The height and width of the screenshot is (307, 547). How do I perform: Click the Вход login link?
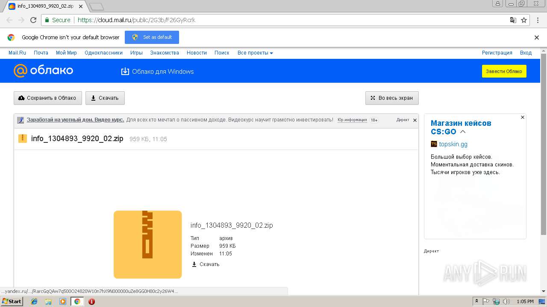coord(526,53)
